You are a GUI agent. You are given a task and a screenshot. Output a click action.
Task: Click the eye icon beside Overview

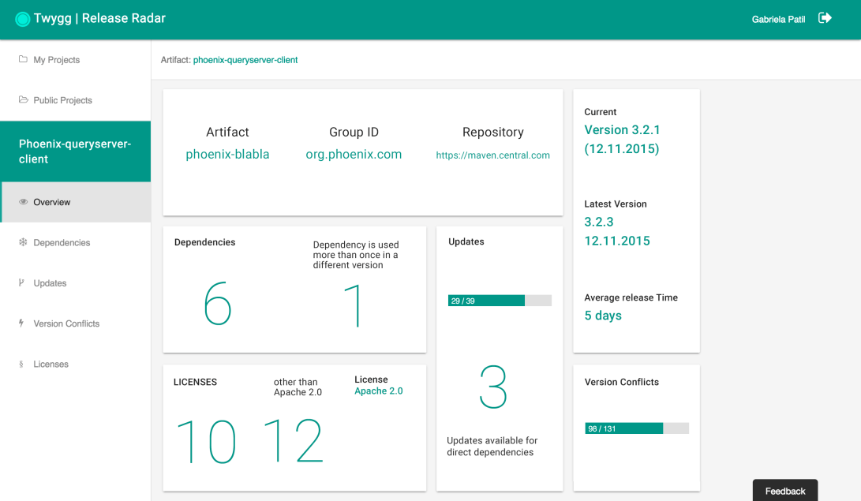[23, 202]
